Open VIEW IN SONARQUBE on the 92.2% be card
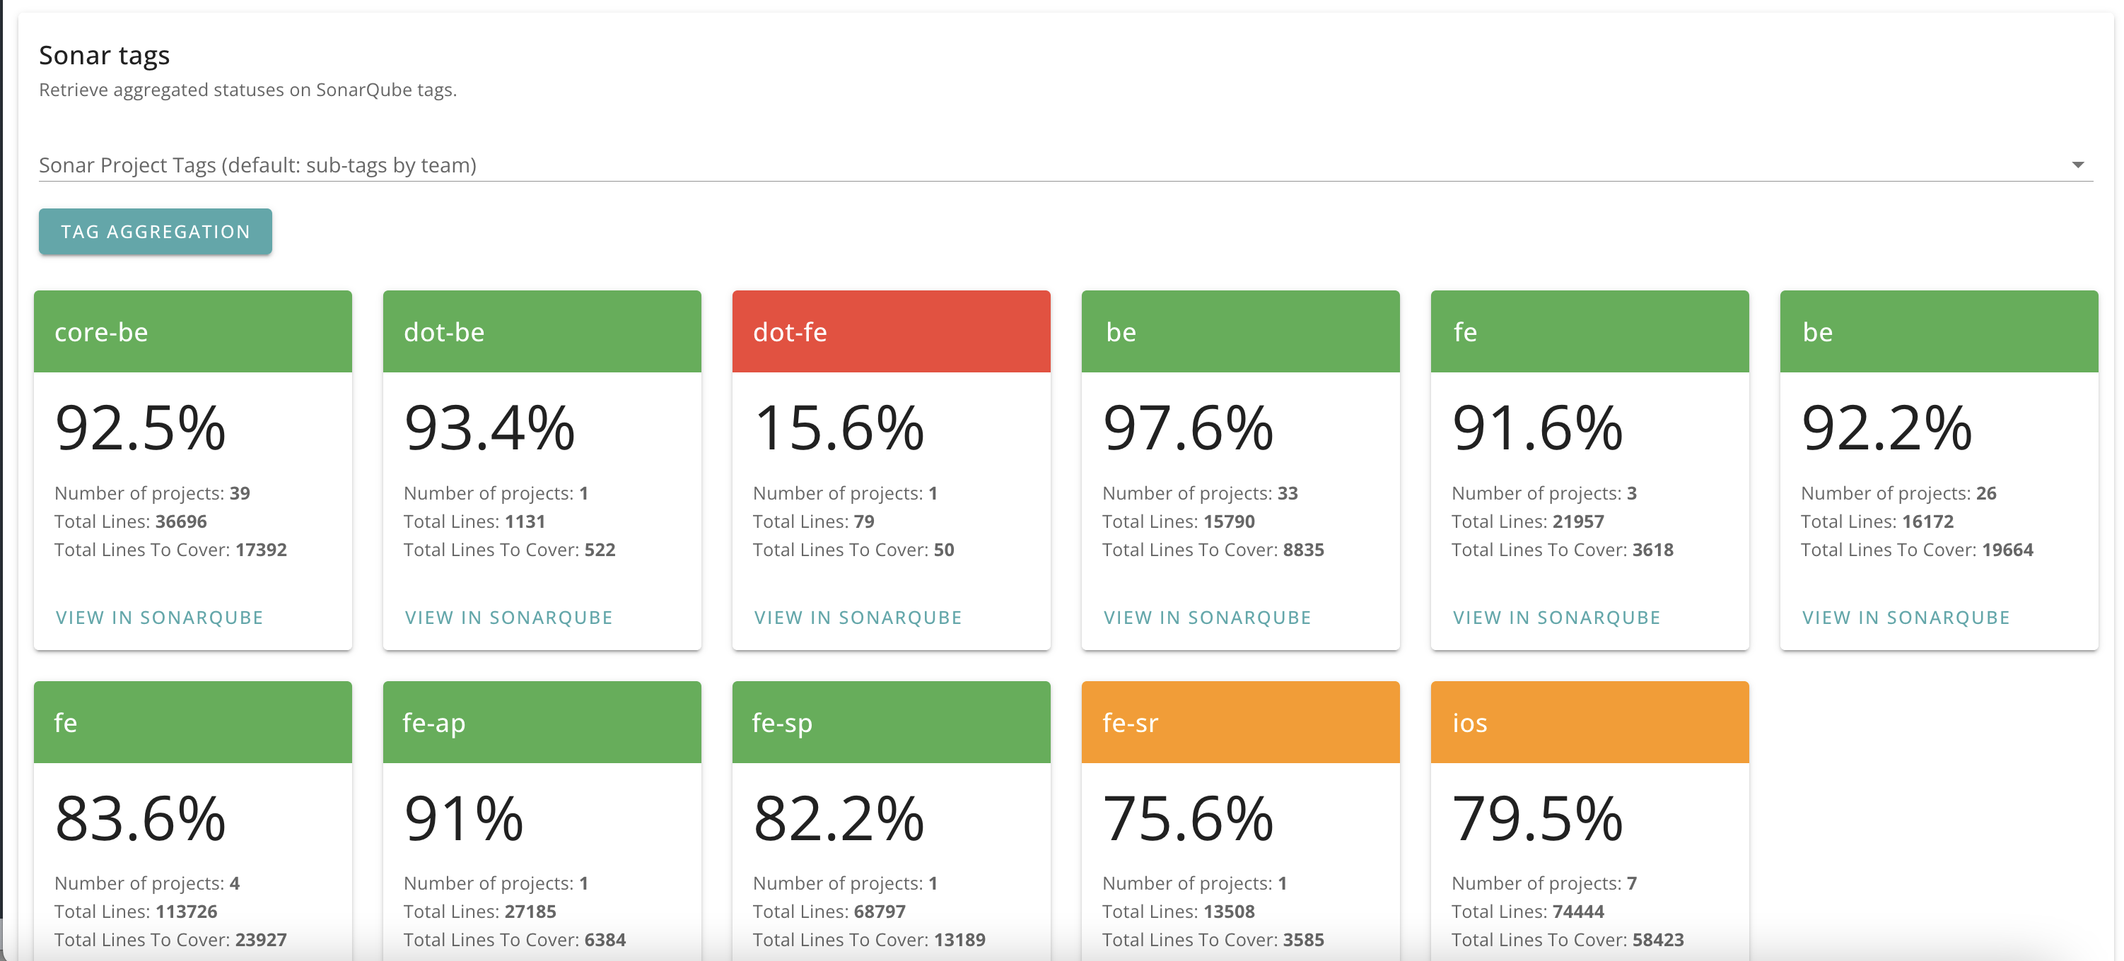 1906,618
